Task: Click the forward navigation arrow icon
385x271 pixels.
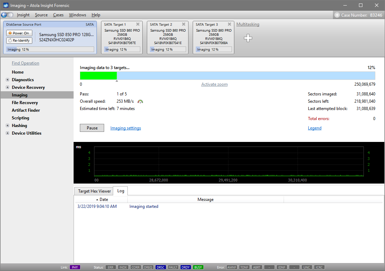Action: [11, 15]
